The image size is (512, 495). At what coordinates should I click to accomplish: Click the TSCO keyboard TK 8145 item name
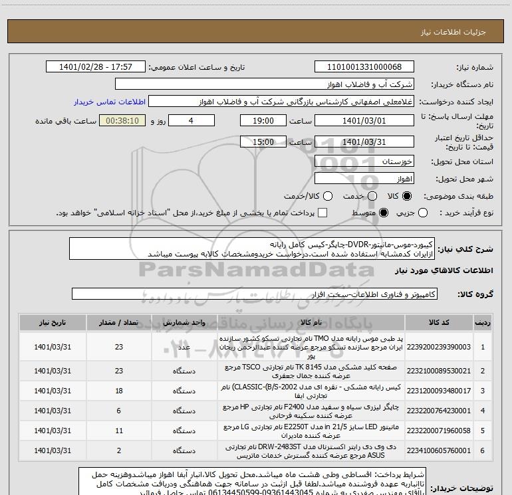coord(311,371)
